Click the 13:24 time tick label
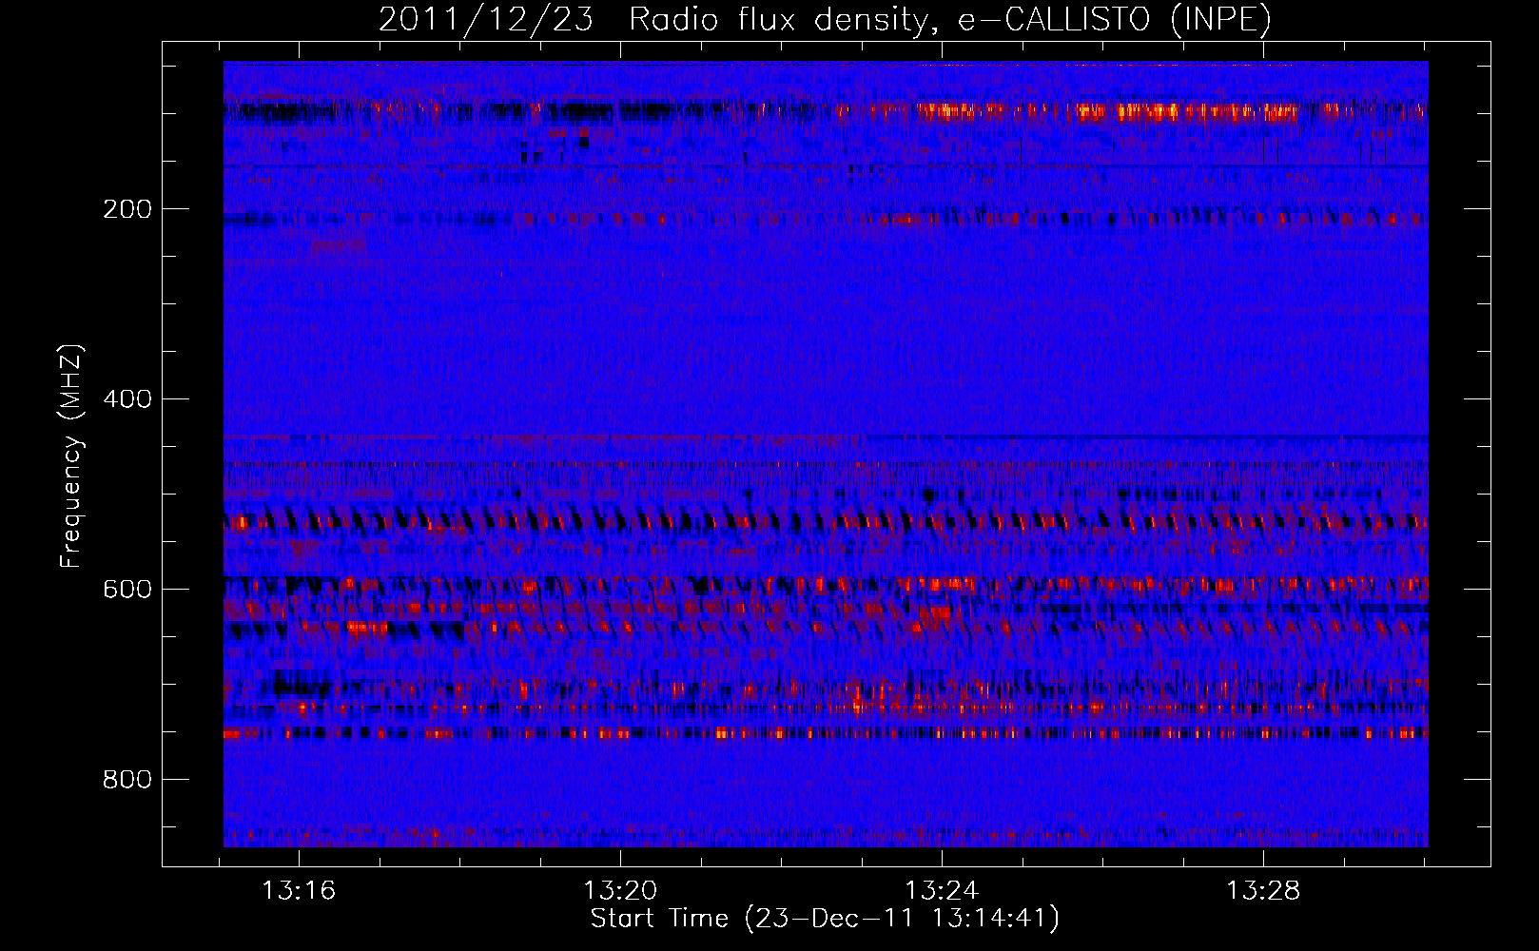Image resolution: width=1539 pixels, height=951 pixels. pyautogui.click(x=942, y=891)
